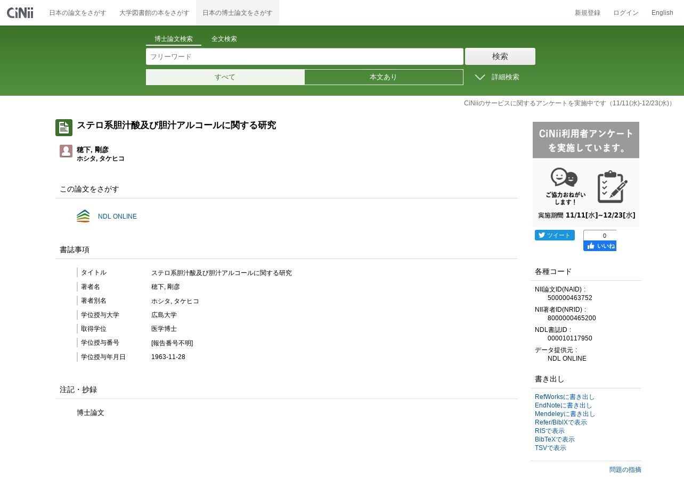Export with EndNoteに書き出し
Viewport: 684px width, 491px height.
click(564, 405)
